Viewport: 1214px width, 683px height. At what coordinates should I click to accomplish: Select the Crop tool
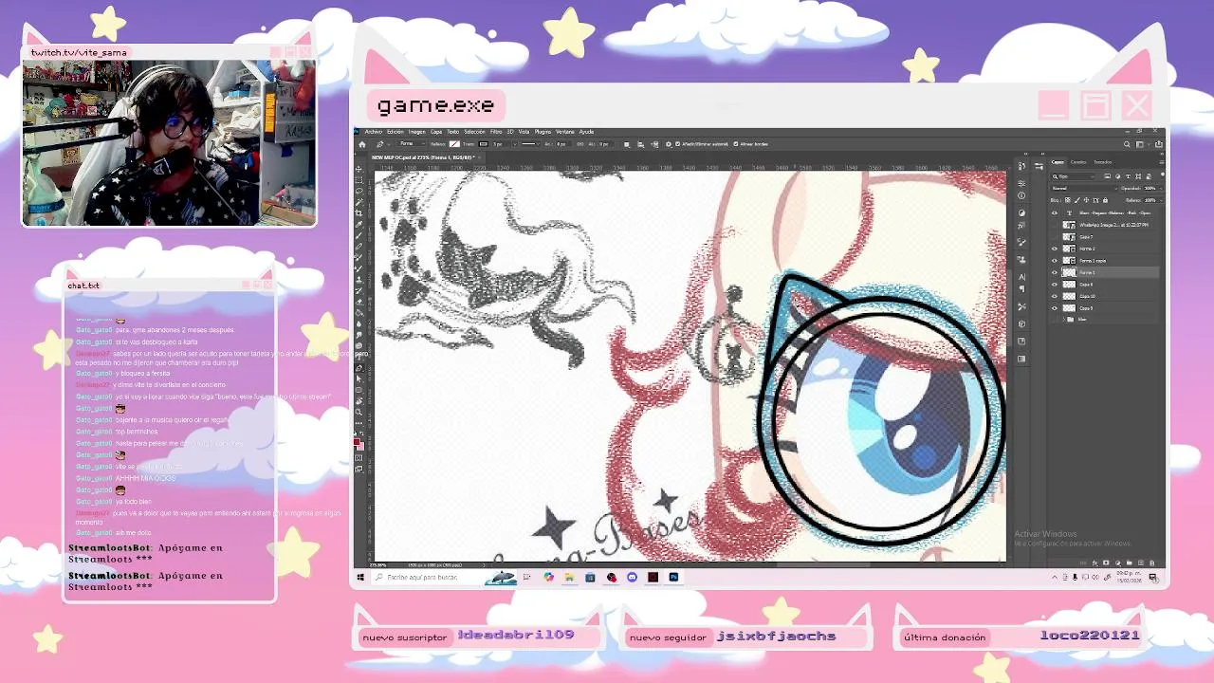(x=359, y=213)
